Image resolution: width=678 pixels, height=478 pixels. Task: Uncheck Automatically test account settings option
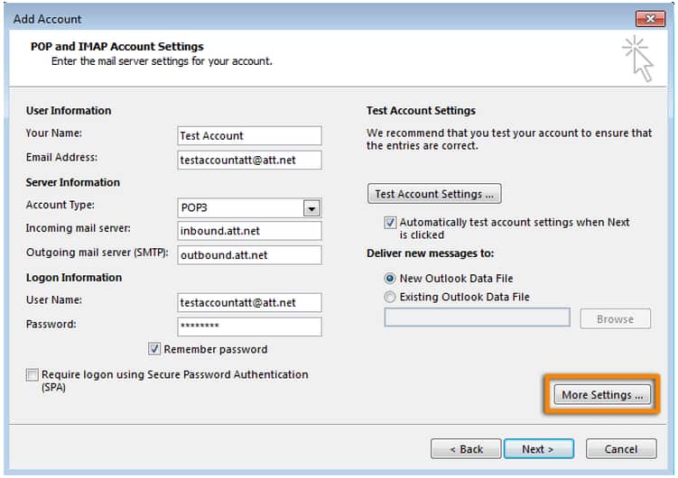pos(391,223)
